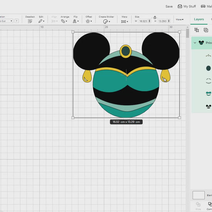This screenshot has width=212, height=212.
Task: Click the Flip mirror icon
Action: click(x=74, y=21)
